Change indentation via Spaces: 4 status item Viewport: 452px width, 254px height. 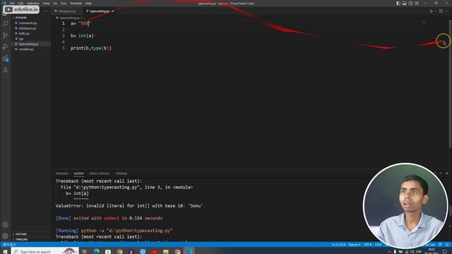click(355, 245)
